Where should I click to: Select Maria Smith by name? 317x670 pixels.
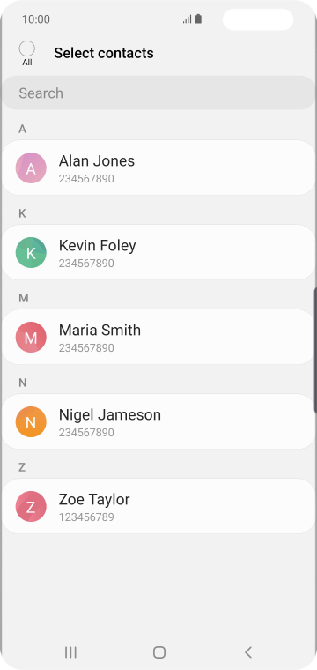100,330
